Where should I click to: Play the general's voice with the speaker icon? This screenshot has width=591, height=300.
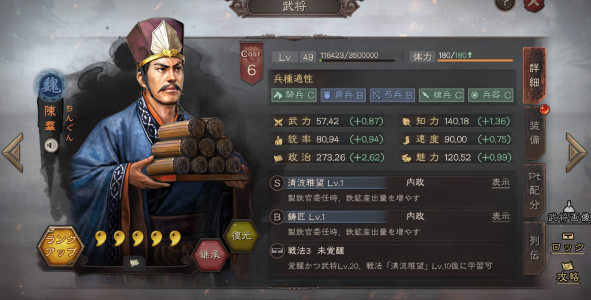pos(51,145)
